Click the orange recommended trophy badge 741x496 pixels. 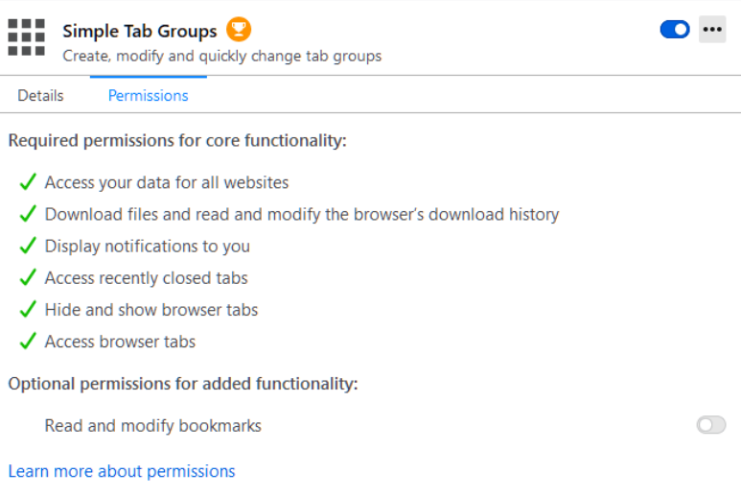pyautogui.click(x=239, y=30)
